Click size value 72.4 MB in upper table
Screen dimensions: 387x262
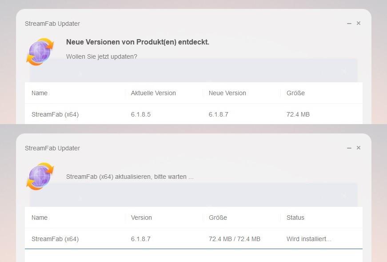(298, 114)
